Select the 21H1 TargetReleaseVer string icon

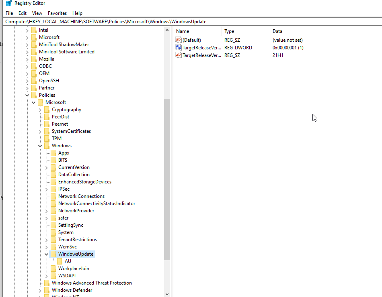(179, 55)
